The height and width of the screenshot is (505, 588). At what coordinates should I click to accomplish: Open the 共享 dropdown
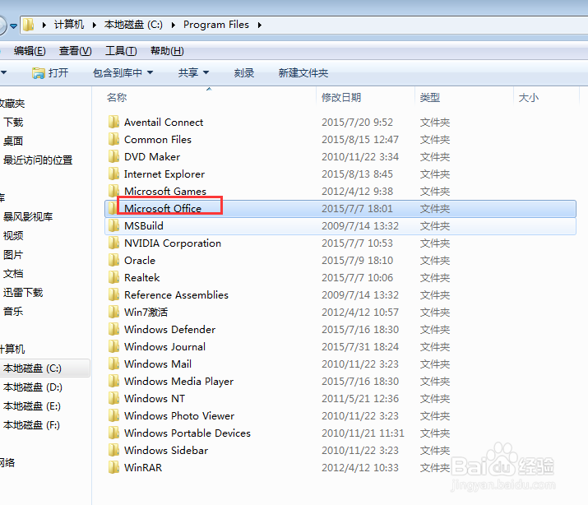click(193, 72)
